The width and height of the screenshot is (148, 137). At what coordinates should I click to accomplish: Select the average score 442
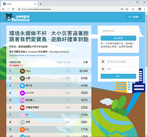coord(68,93)
